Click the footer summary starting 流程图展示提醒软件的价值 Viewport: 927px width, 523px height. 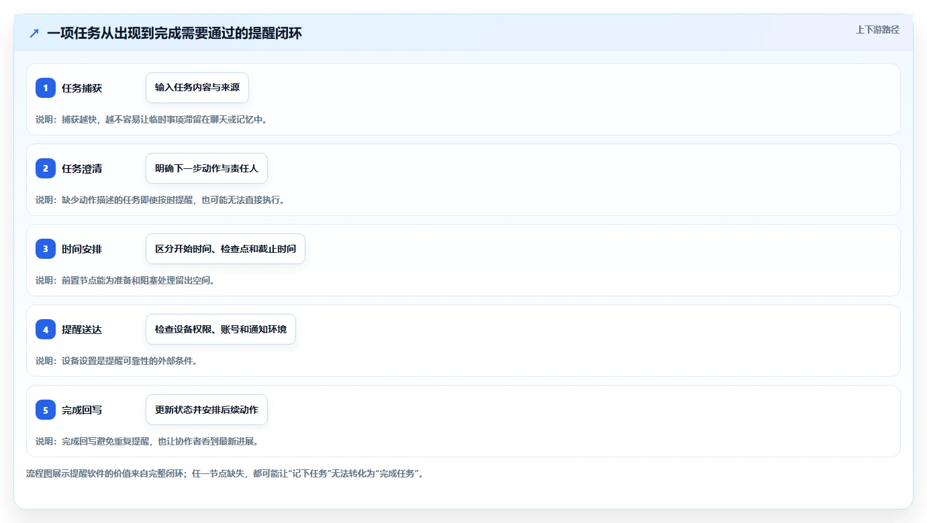tap(224, 473)
